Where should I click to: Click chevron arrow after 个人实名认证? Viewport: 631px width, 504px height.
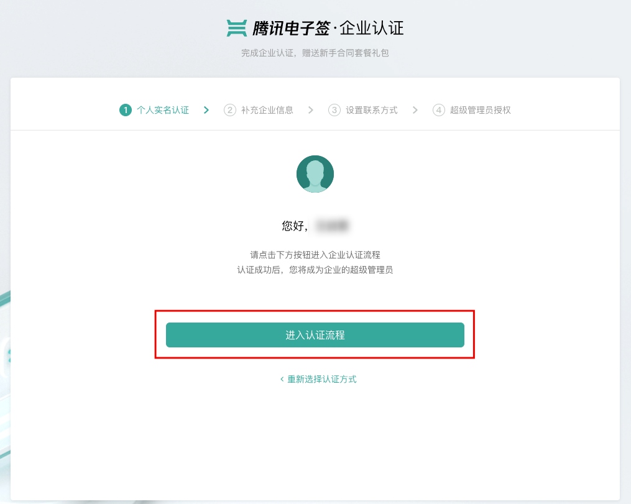tap(206, 110)
